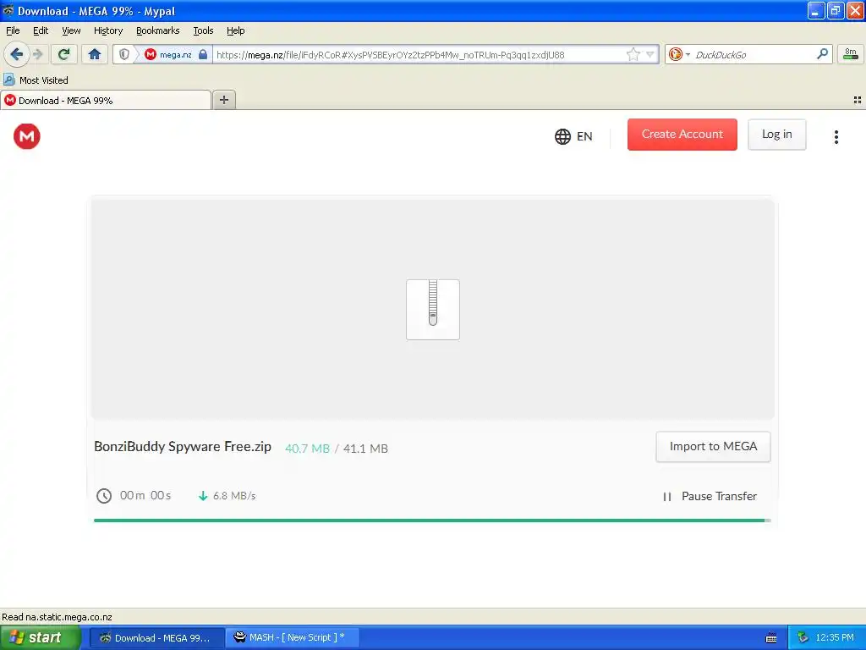The height and width of the screenshot is (650, 866).
Task: Reload the current page
Action: click(x=64, y=54)
